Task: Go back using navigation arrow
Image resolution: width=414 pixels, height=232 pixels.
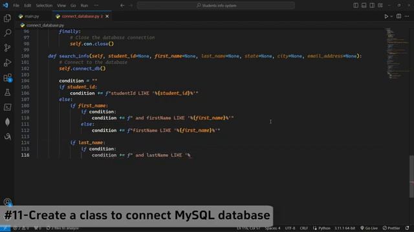Action: pyautogui.click(x=122, y=6)
